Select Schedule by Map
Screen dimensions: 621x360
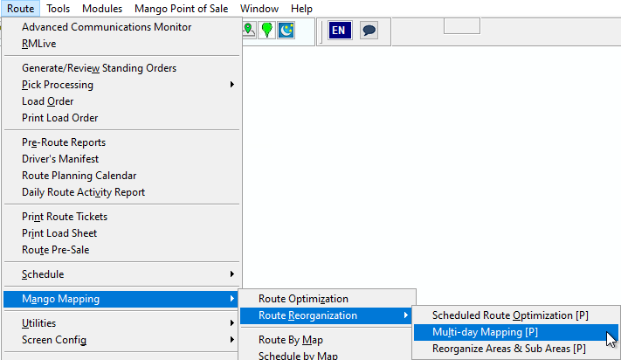326,356
